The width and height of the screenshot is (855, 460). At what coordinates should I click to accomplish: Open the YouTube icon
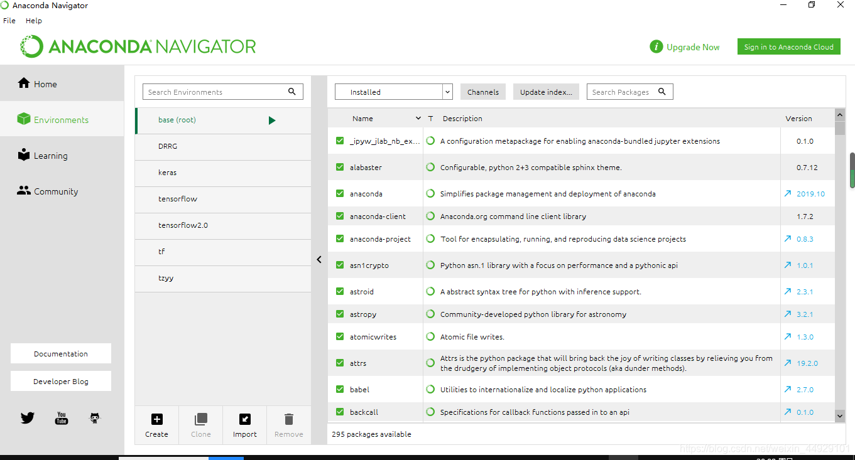62,418
